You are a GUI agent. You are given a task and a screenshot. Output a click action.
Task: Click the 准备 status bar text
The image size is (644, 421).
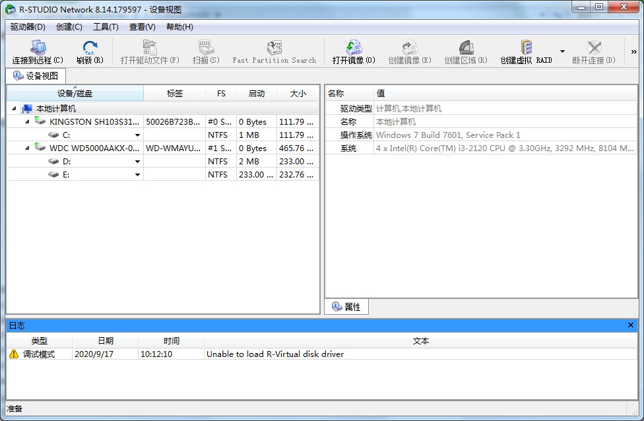click(15, 408)
